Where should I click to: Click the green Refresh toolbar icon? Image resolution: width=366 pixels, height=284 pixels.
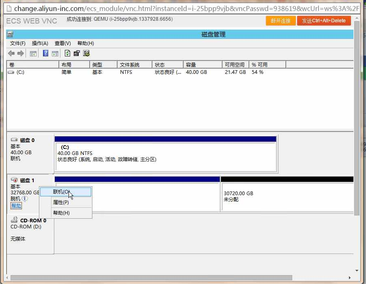tap(68, 54)
